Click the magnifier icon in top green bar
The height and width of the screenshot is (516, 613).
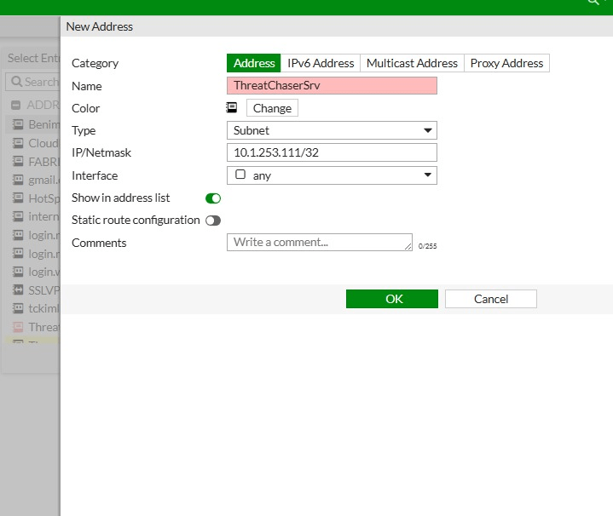(x=593, y=3)
